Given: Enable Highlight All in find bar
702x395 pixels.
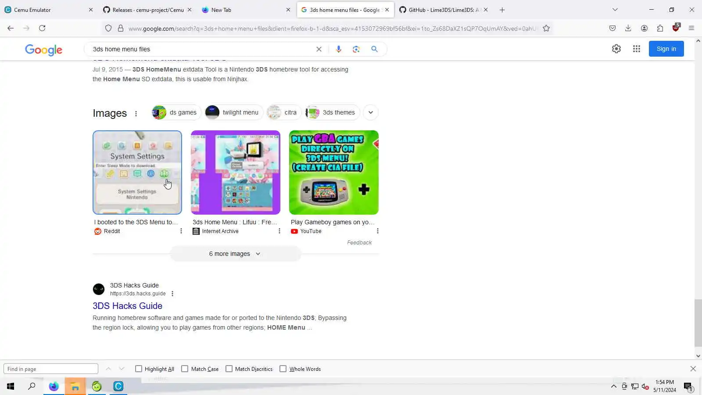Looking at the screenshot, I should (139, 369).
